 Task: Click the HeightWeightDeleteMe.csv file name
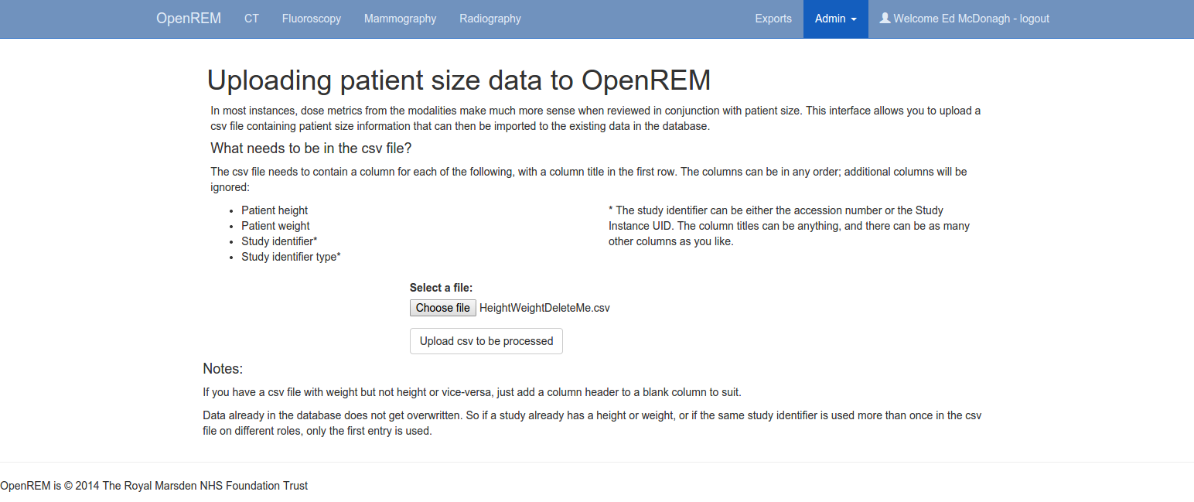tap(544, 308)
